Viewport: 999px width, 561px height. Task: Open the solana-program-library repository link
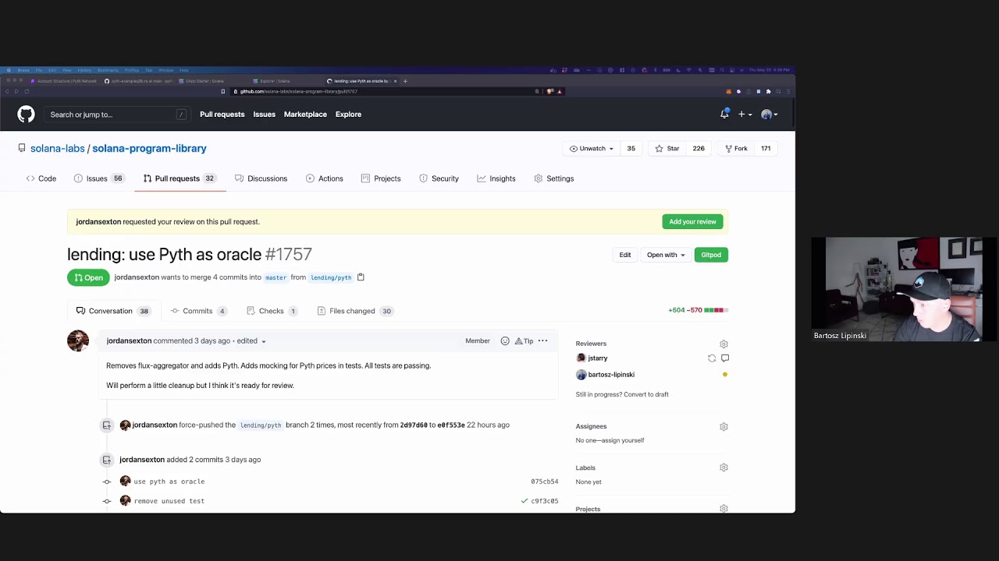[149, 148]
